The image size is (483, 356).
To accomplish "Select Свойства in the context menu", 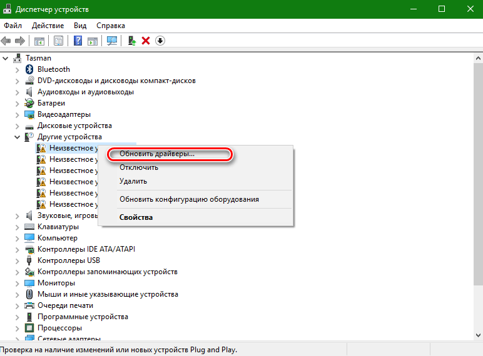I will [136, 217].
